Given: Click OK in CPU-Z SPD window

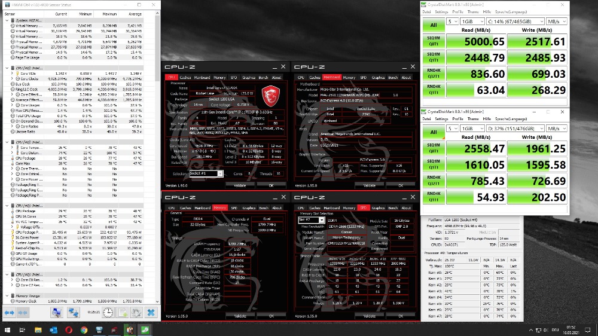Looking at the screenshot, I should tap(401, 316).
